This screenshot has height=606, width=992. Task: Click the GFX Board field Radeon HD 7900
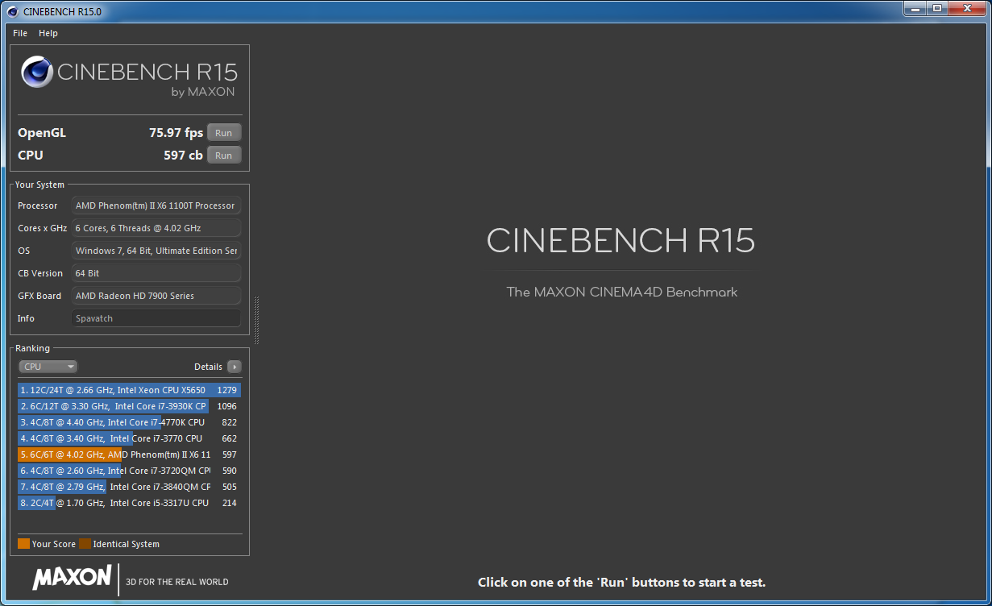click(x=156, y=296)
